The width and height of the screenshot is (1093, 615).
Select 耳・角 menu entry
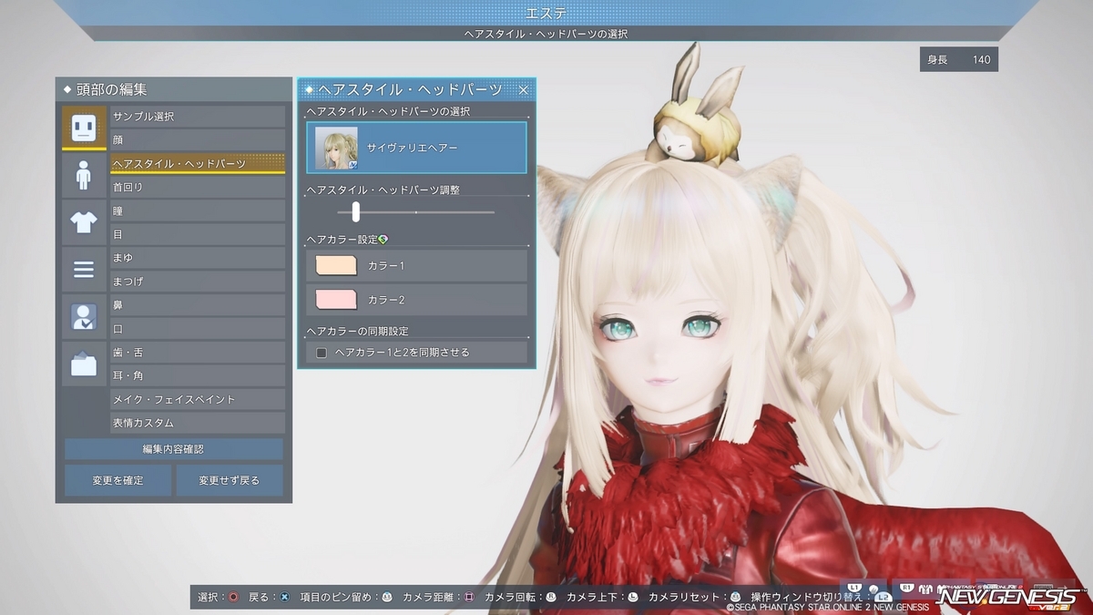(x=198, y=375)
